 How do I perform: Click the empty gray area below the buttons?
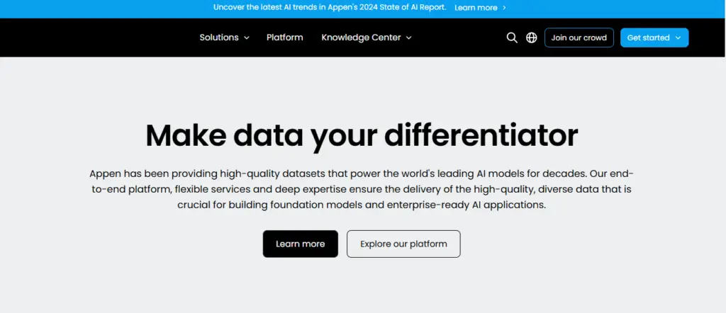(x=362, y=287)
